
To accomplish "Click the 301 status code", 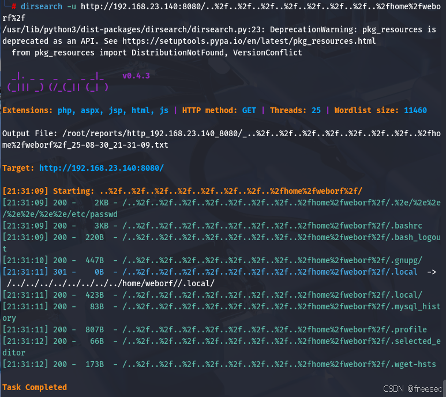I will point(60,272).
